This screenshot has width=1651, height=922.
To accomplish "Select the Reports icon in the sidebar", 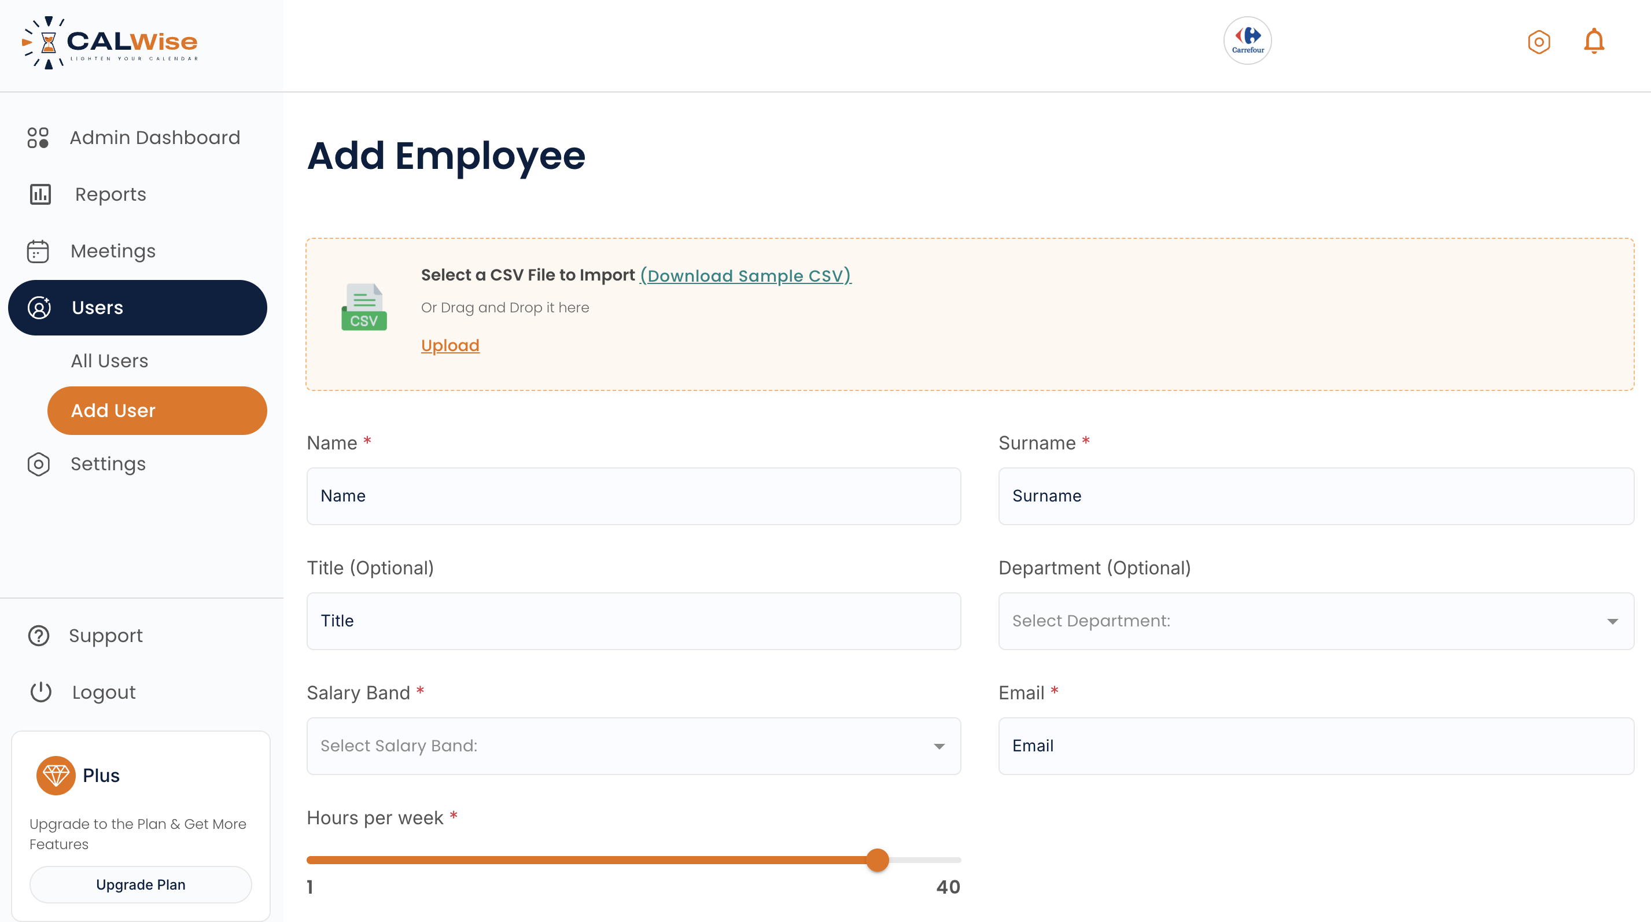I will click(40, 194).
